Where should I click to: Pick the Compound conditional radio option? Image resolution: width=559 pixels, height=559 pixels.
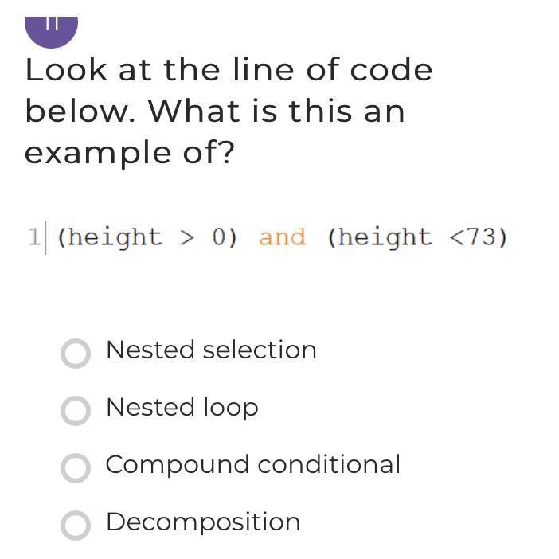click(76, 467)
